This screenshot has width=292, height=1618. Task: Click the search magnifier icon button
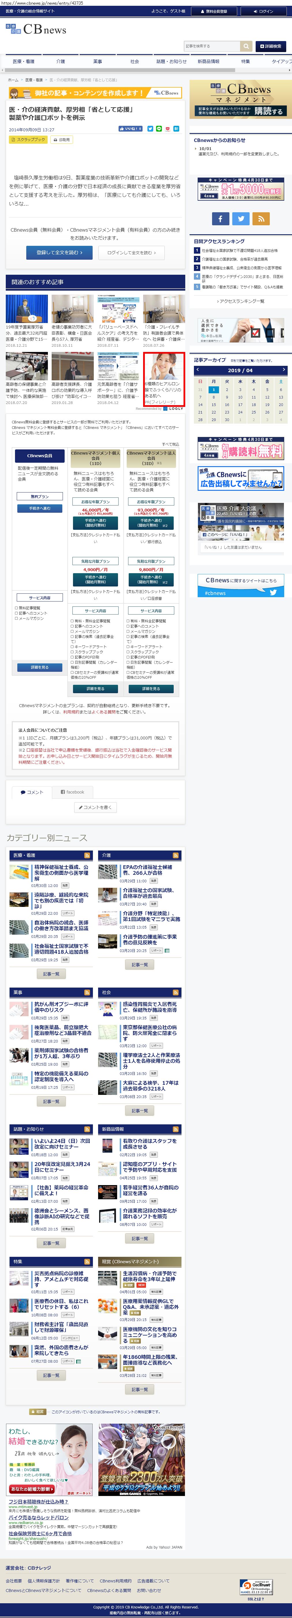pyautogui.click(x=246, y=46)
